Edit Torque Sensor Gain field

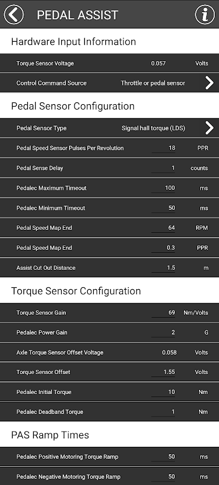[163, 312]
